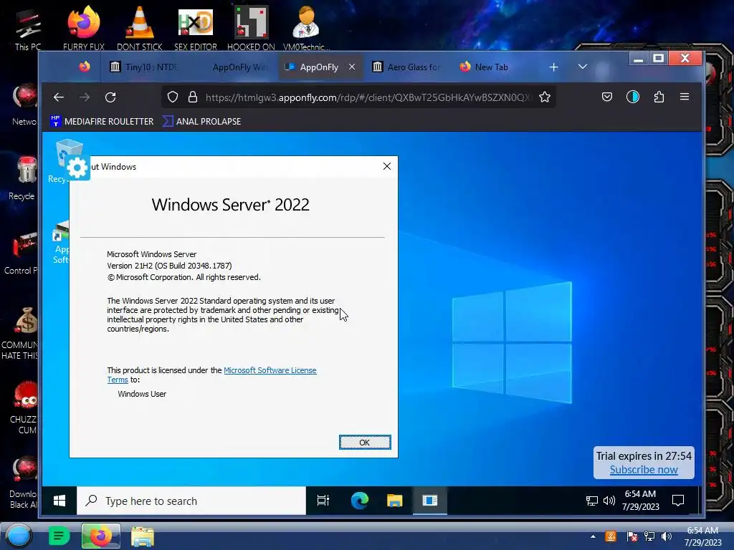Select host Recycle bin desktop icon
Screen dimensions: 734x550
tap(24, 178)
